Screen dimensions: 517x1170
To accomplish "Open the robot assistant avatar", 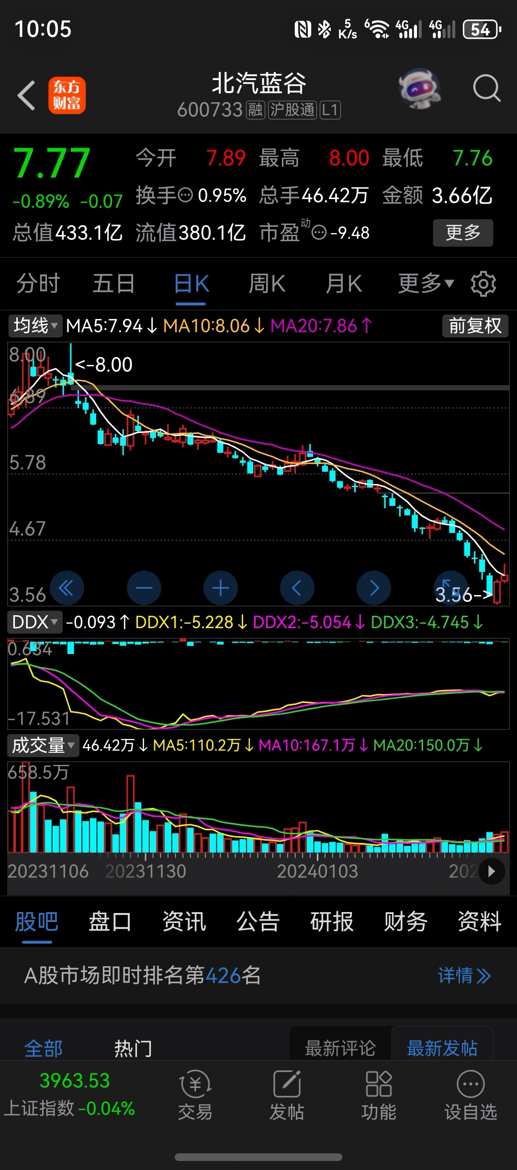I will (x=420, y=89).
